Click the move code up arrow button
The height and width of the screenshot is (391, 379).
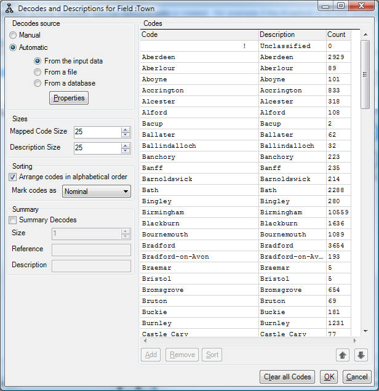pos(343,355)
